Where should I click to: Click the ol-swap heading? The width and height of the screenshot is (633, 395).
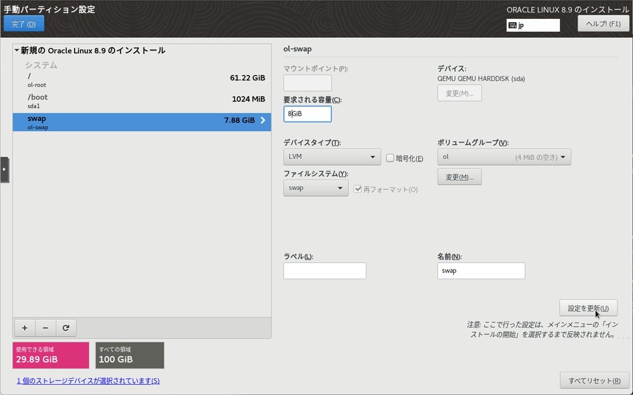click(x=298, y=49)
